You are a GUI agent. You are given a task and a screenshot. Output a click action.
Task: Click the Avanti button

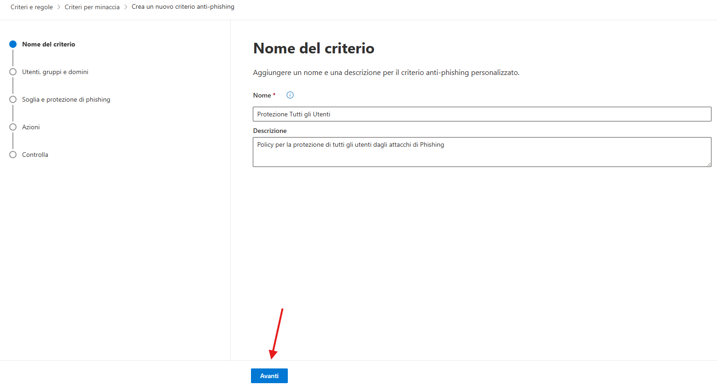coord(269,376)
